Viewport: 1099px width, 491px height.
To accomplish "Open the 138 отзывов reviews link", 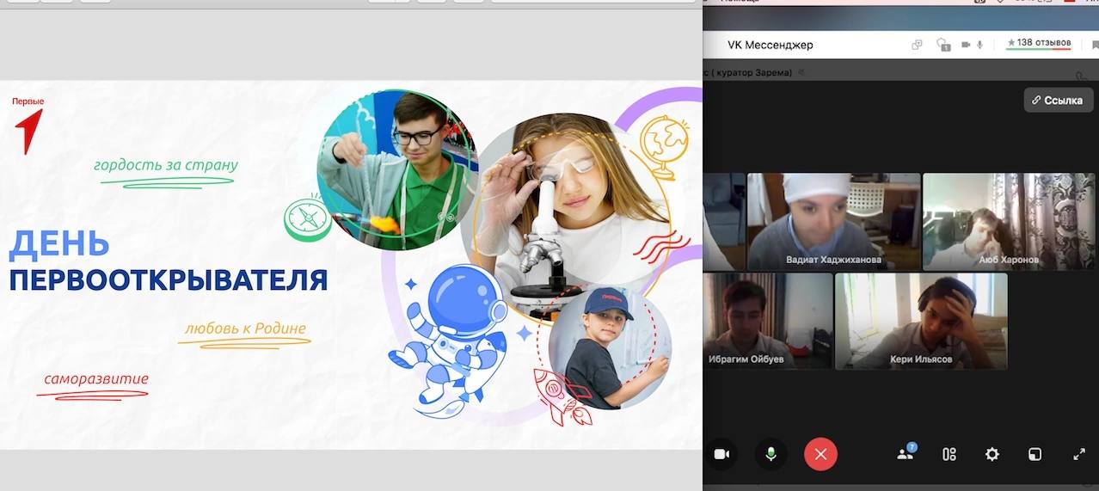I will tap(1038, 43).
